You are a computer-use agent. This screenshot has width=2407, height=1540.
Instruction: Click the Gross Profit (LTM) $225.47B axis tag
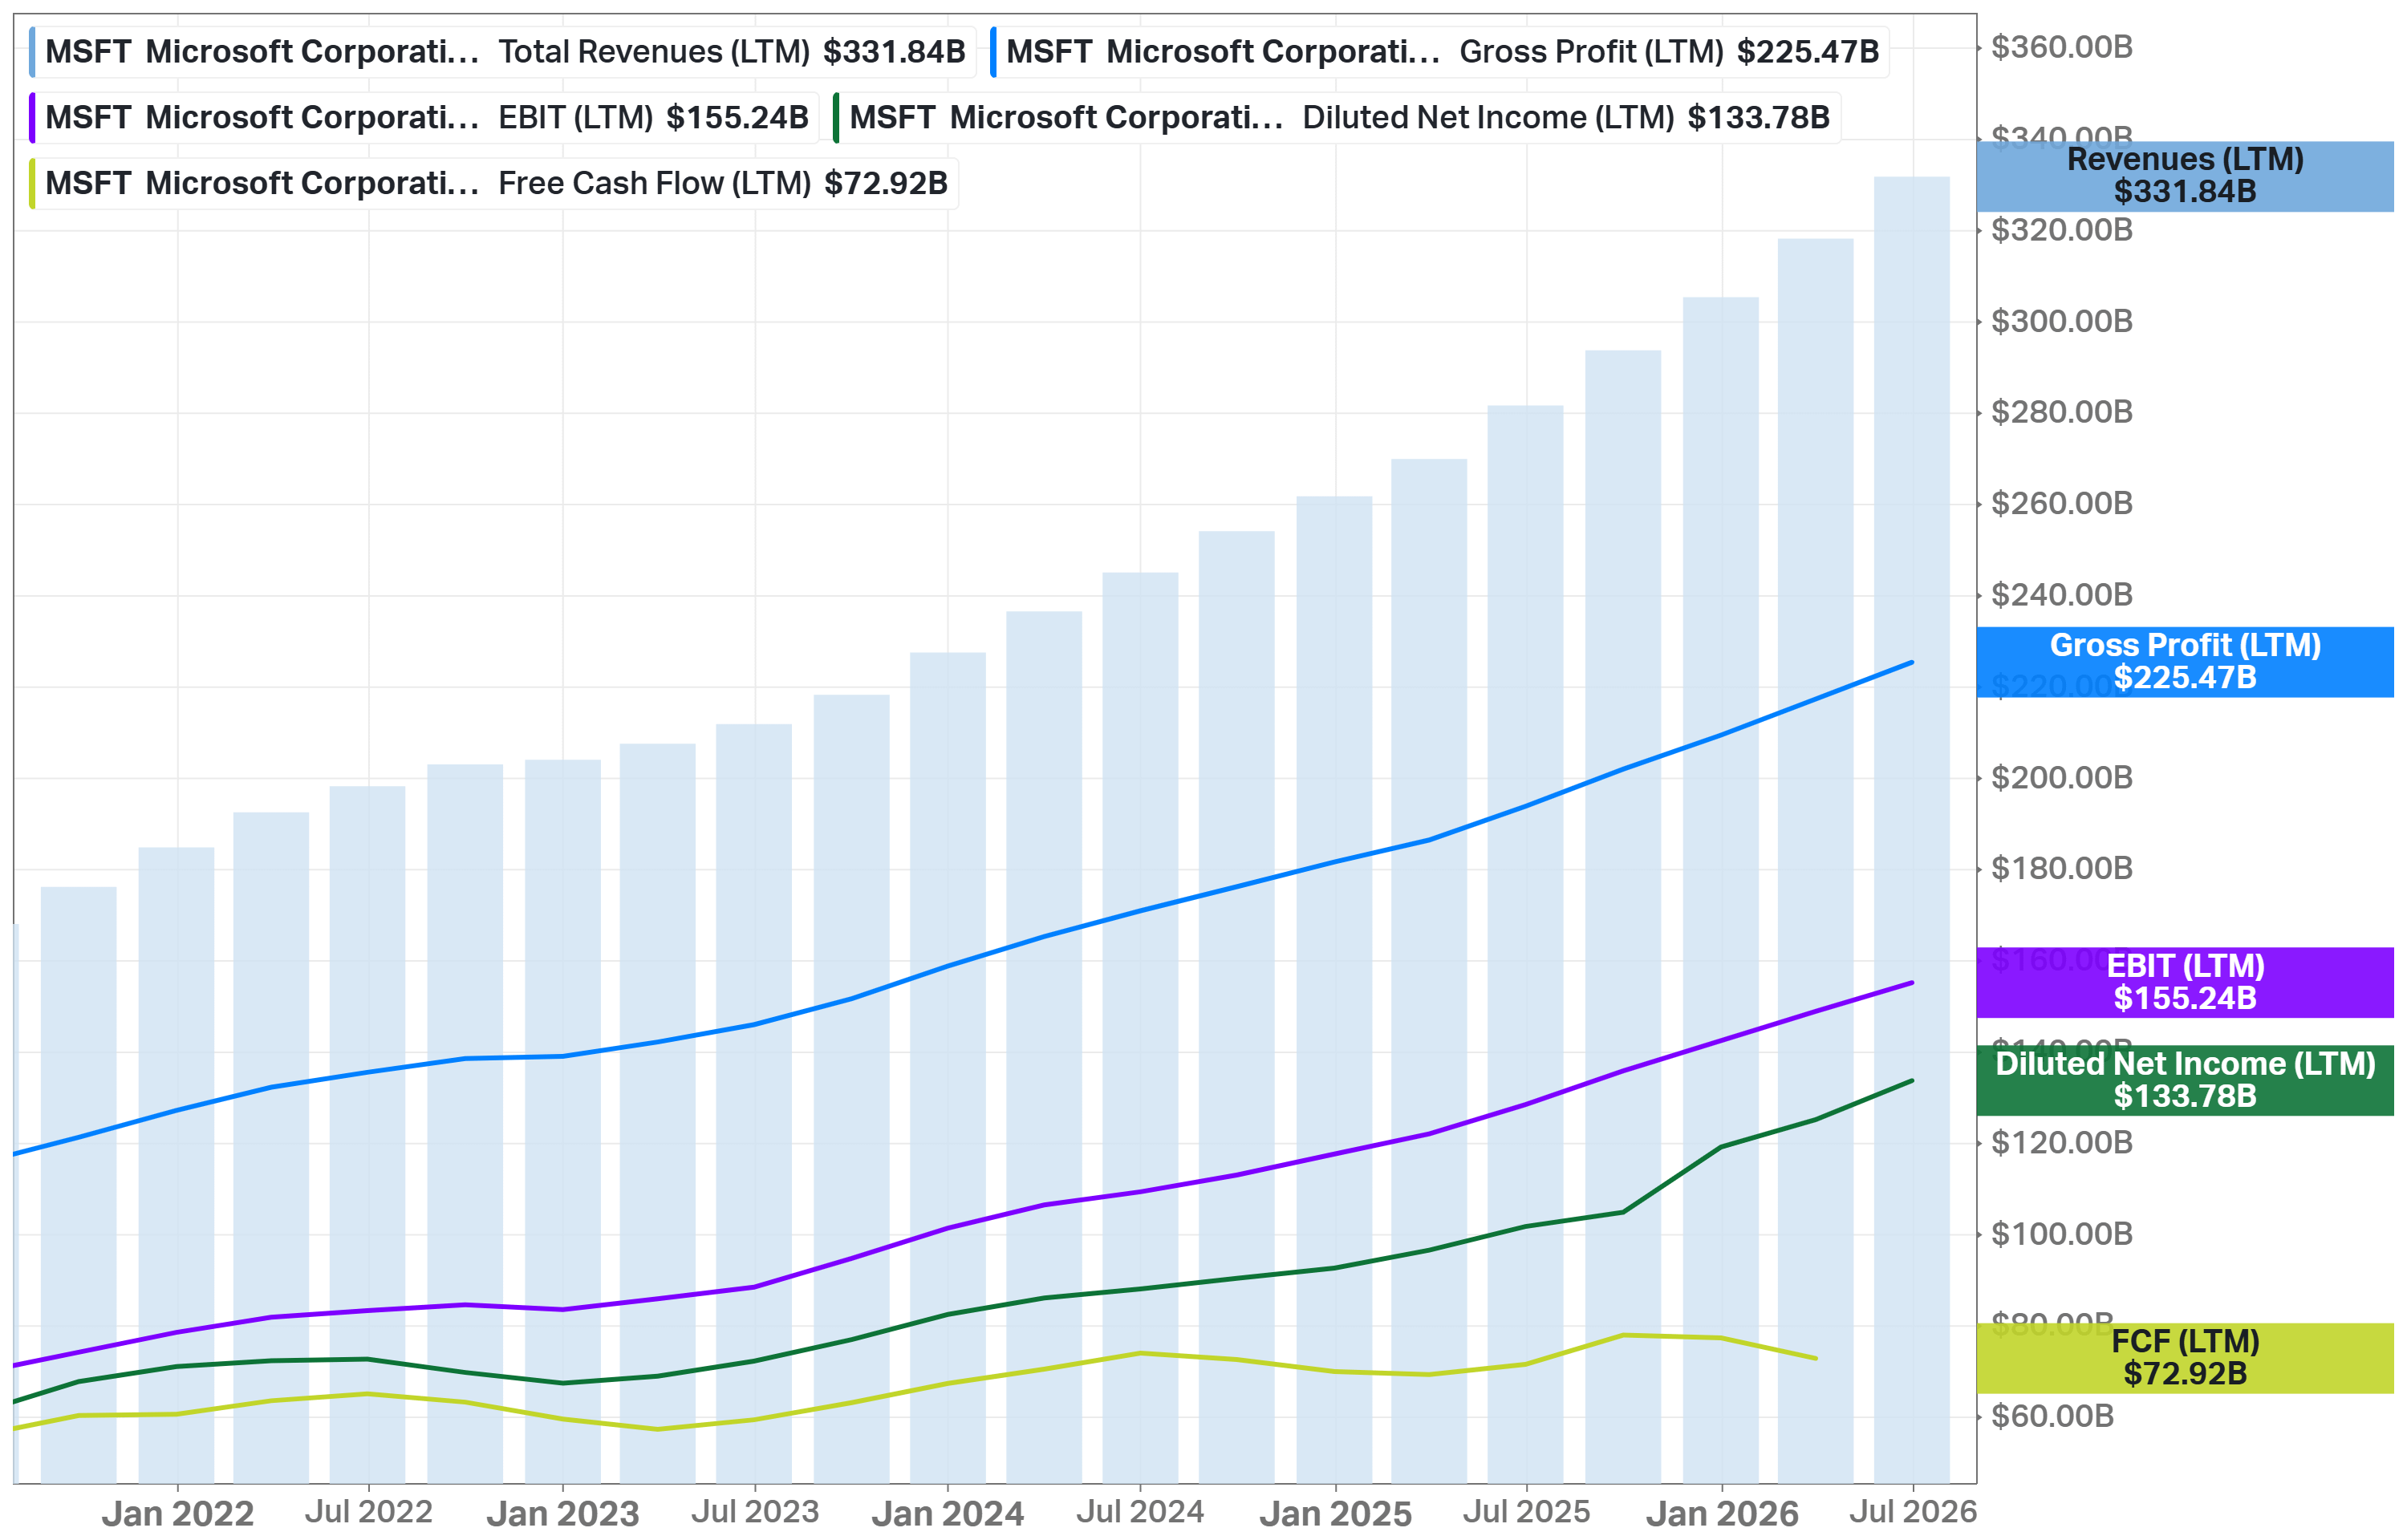click(2185, 662)
